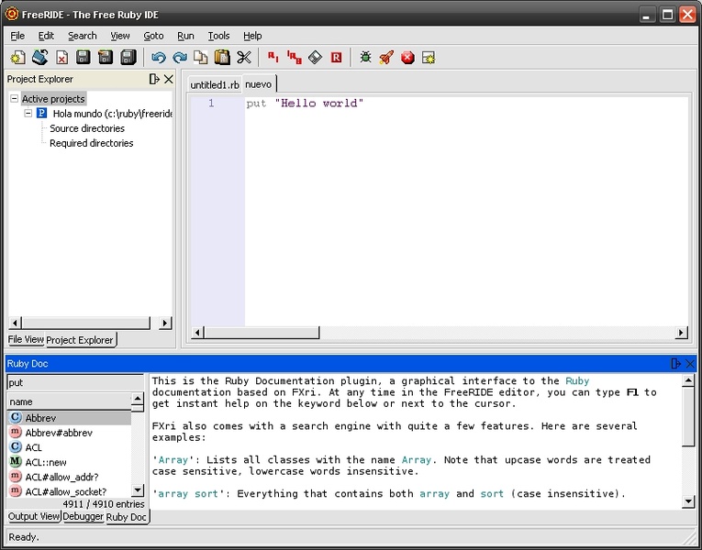The width and height of the screenshot is (702, 550).
Task: Click Project Explorer scroll left arrow
Action: pos(15,323)
